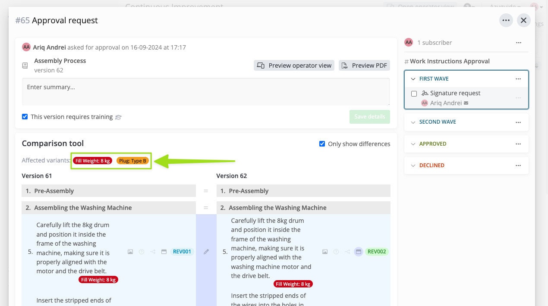Open the approval request three-dot menu

click(506, 20)
